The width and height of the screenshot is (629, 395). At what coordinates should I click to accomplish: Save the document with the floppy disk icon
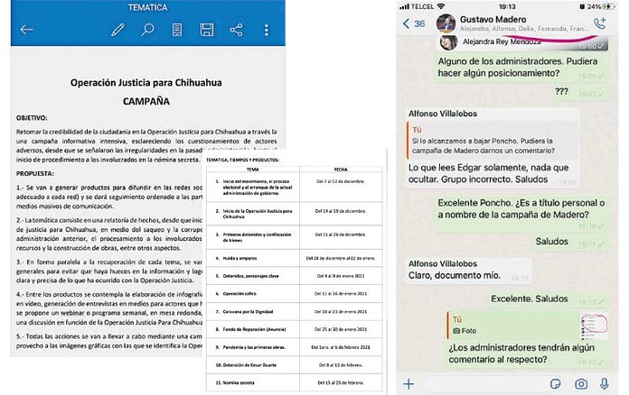(207, 30)
